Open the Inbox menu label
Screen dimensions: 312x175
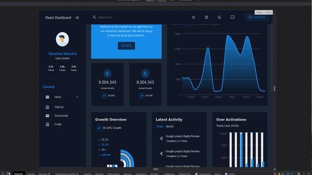click(58, 97)
